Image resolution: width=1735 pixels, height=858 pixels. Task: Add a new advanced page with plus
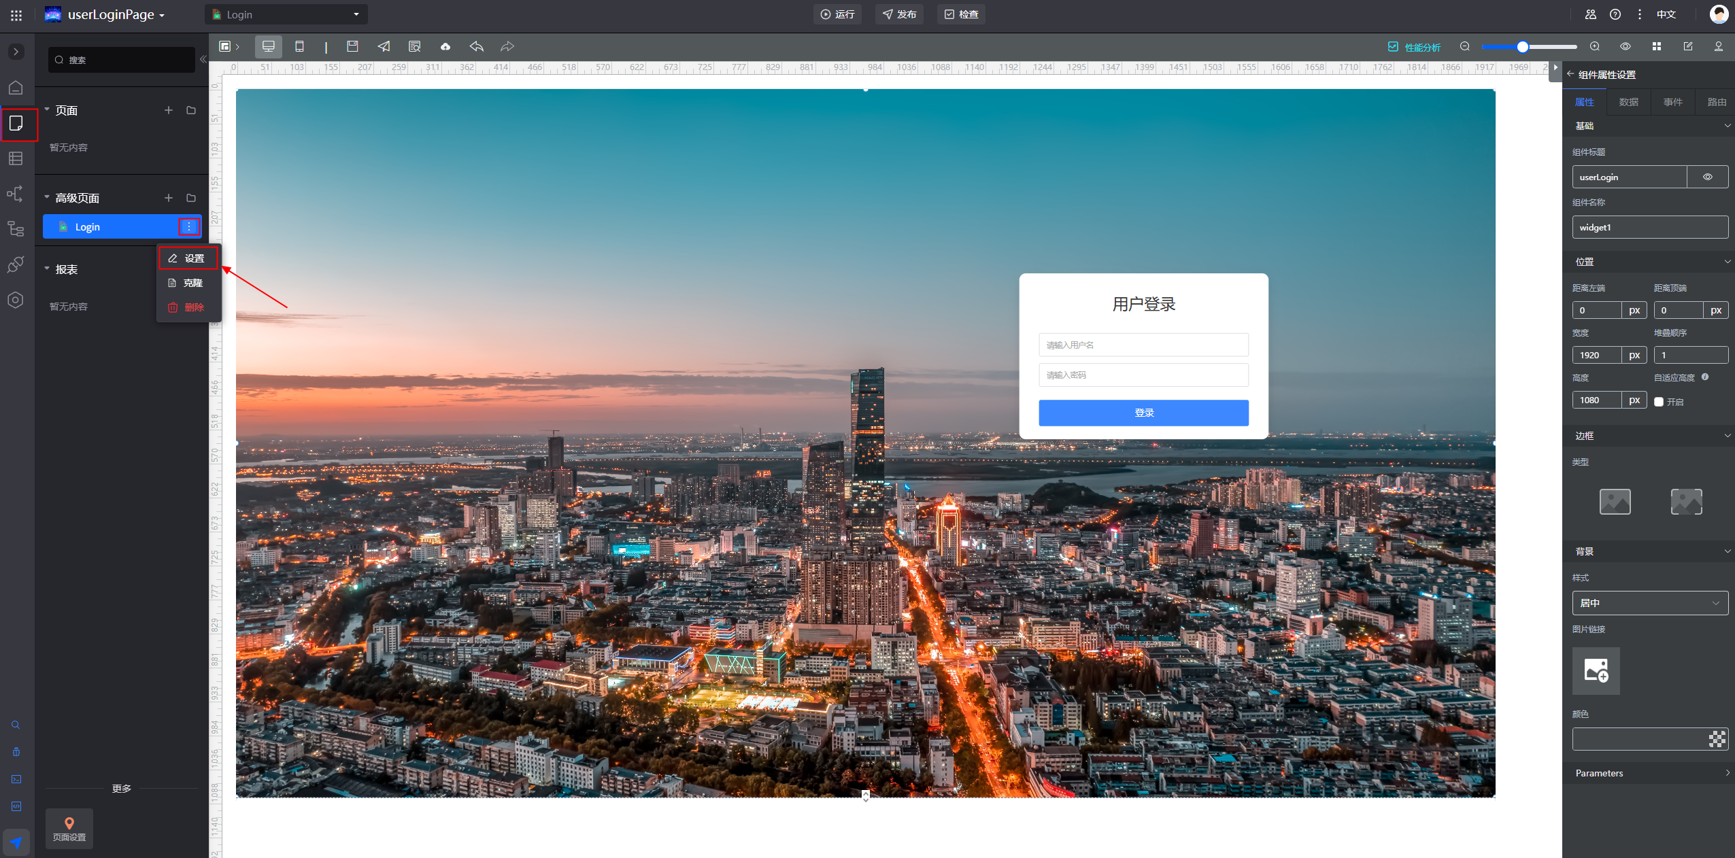pos(169,198)
